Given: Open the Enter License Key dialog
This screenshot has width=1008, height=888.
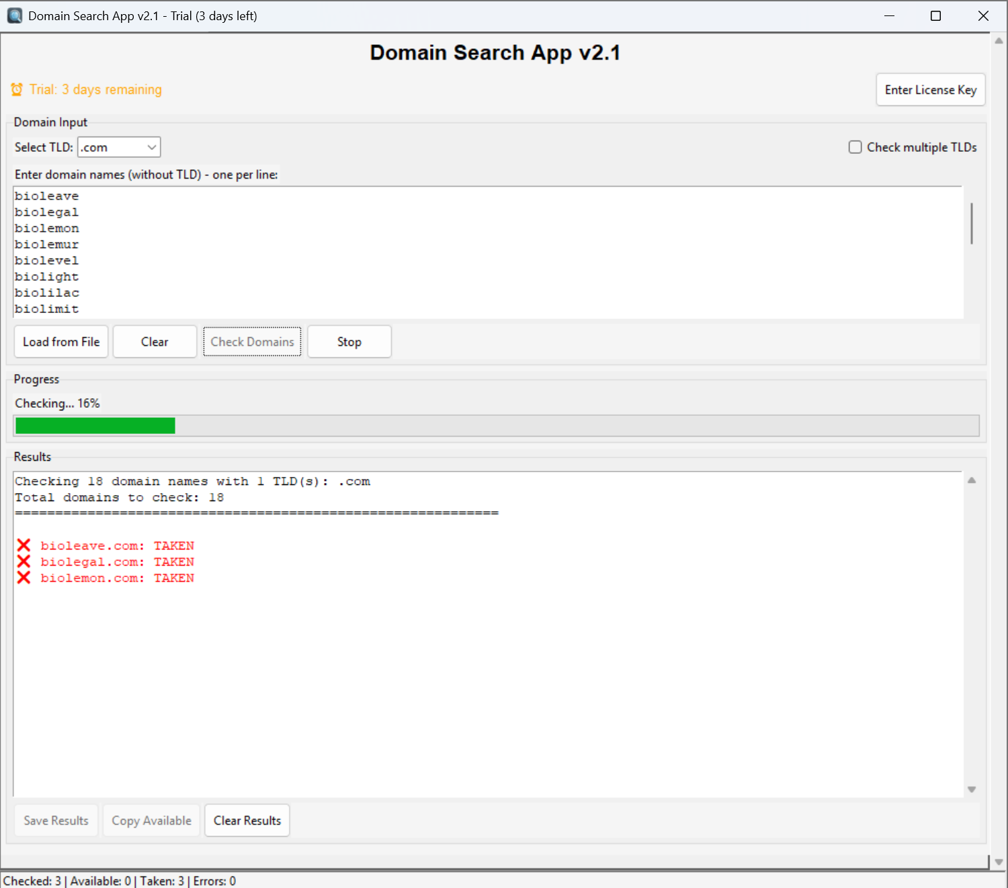Looking at the screenshot, I should pos(931,90).
